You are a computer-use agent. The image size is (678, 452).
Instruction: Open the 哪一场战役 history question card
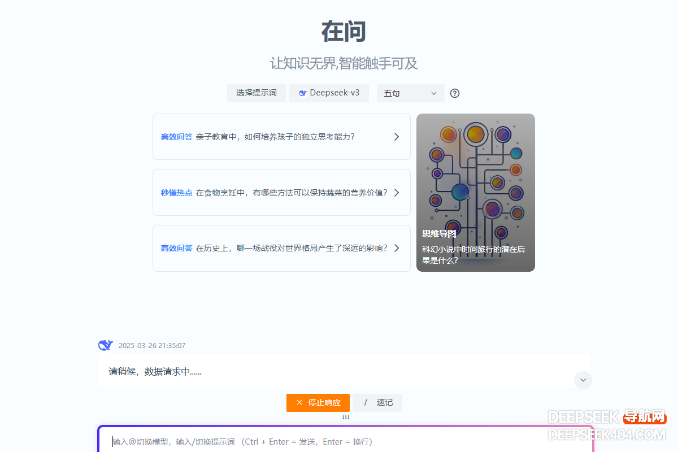click(281, 248)
